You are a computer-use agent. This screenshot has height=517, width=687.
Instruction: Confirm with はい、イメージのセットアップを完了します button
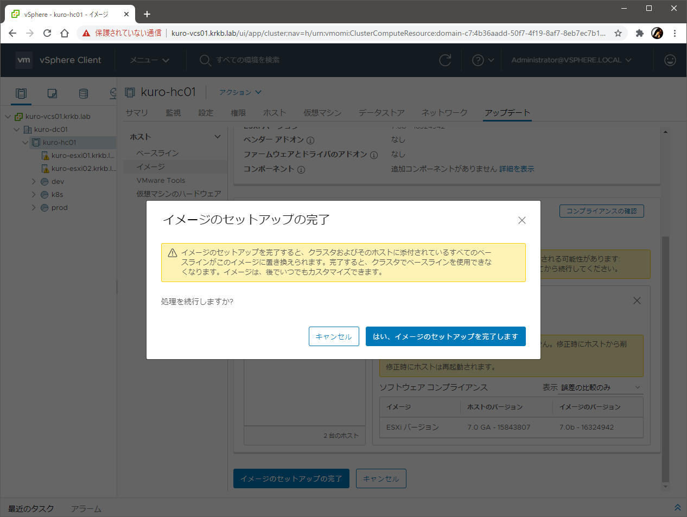(x=446, y=336)
